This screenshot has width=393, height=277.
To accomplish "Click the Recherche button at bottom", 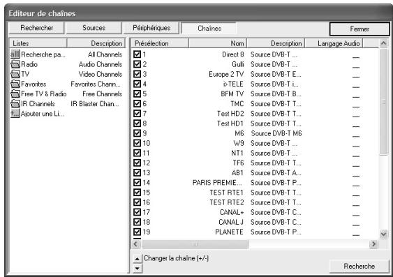I will coord(359,266).
